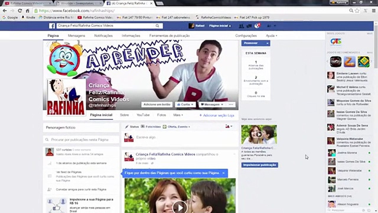
Task: Open the more options ellipsis on cover
Action: point(231,104)
